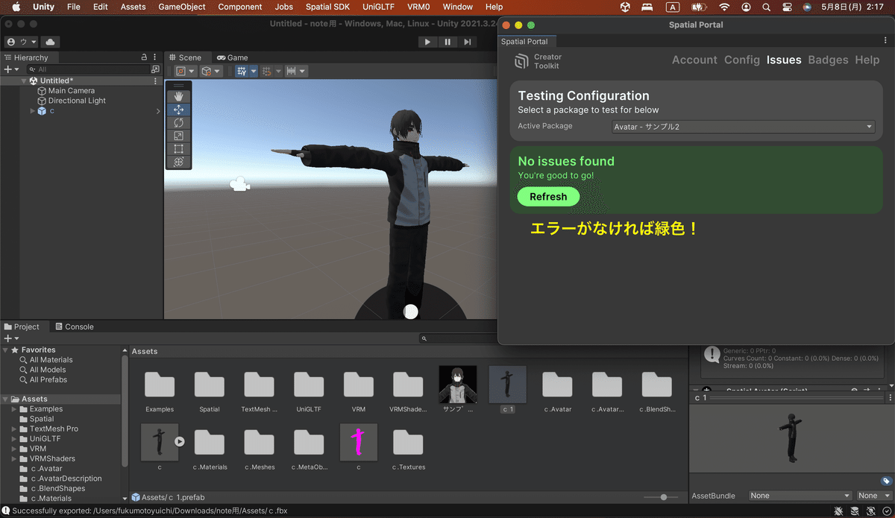Viewport: 895px width, 518px height.
Task: Open Account tab in Spatial Portal
Action: 694,60
